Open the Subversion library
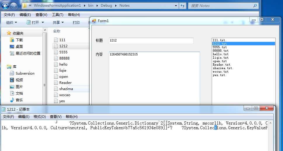283x151 pixels. pyautogui.click(x=22, y=73)
